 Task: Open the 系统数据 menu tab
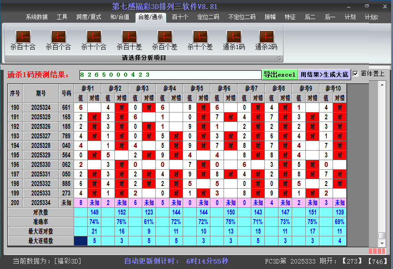(x=36, y=17)
